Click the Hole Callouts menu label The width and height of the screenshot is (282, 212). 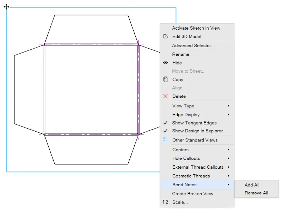(186, 158)
